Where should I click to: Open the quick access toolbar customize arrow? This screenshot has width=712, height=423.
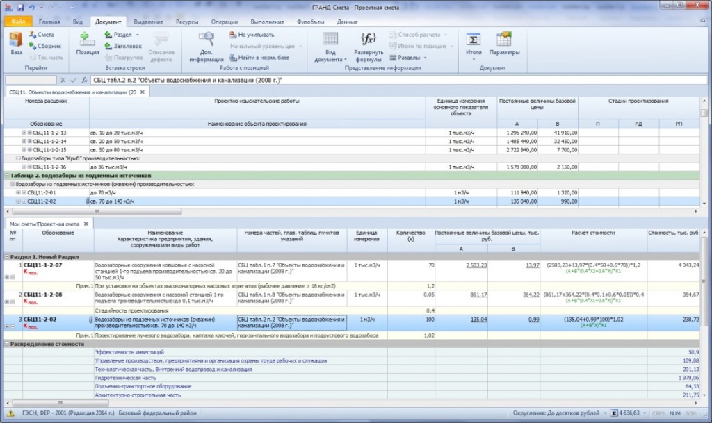coord(72,8)
